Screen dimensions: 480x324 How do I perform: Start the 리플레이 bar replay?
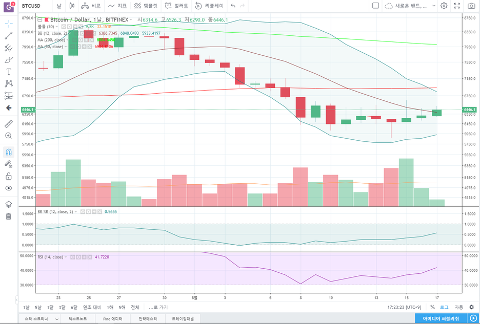pos(209,6)
